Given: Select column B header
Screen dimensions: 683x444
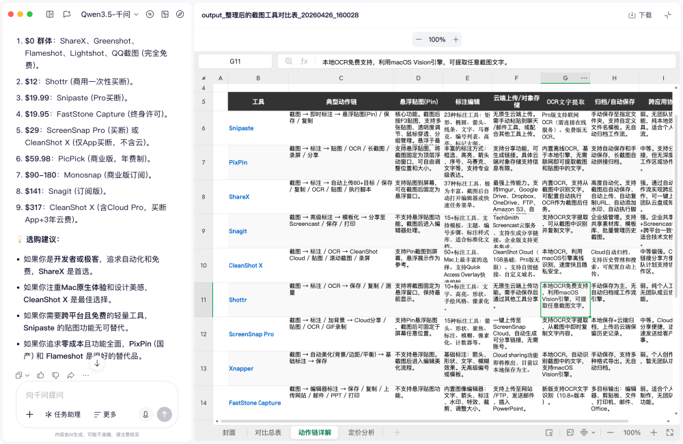Looking at the screenshot, I should click(x=258, y=78).
